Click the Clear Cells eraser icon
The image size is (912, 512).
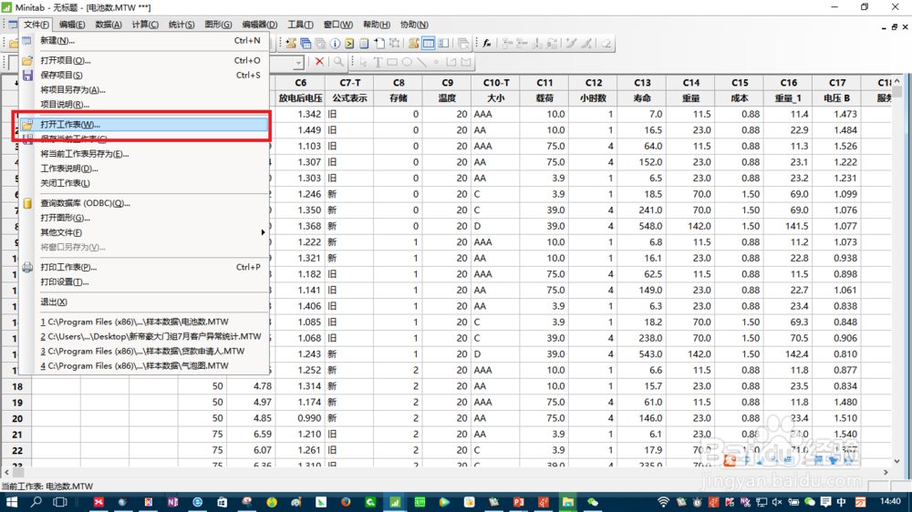click(x=606, y=43)
